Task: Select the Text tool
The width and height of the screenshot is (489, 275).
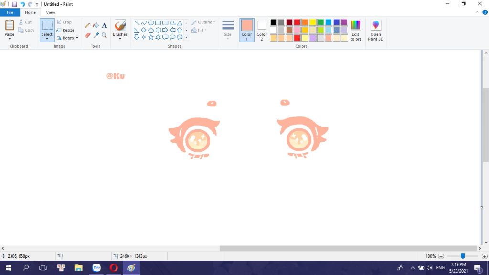Action: tap(104, 26)
